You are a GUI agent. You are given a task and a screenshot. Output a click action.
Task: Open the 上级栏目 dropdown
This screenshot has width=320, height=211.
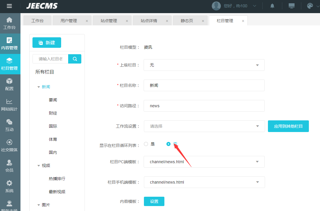pos(204,65)
